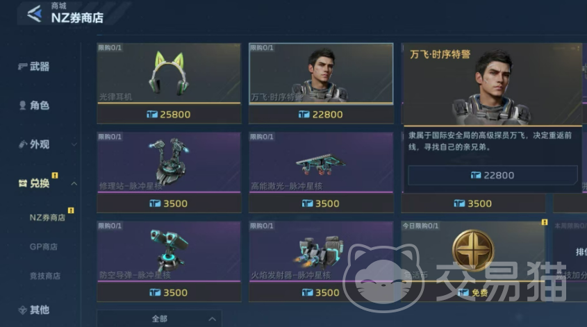Switch to the 竞技商店 tab

(x=45, y=276)
